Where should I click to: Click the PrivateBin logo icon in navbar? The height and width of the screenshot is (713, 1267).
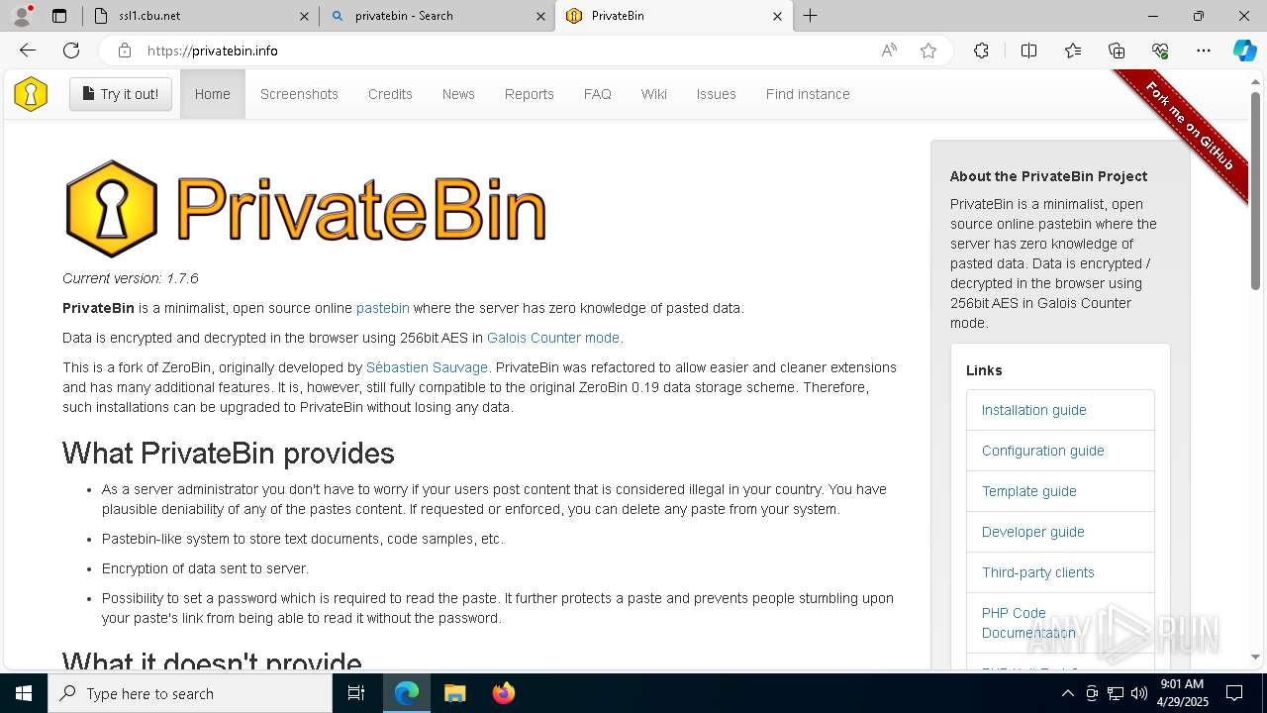coord(31,94)
